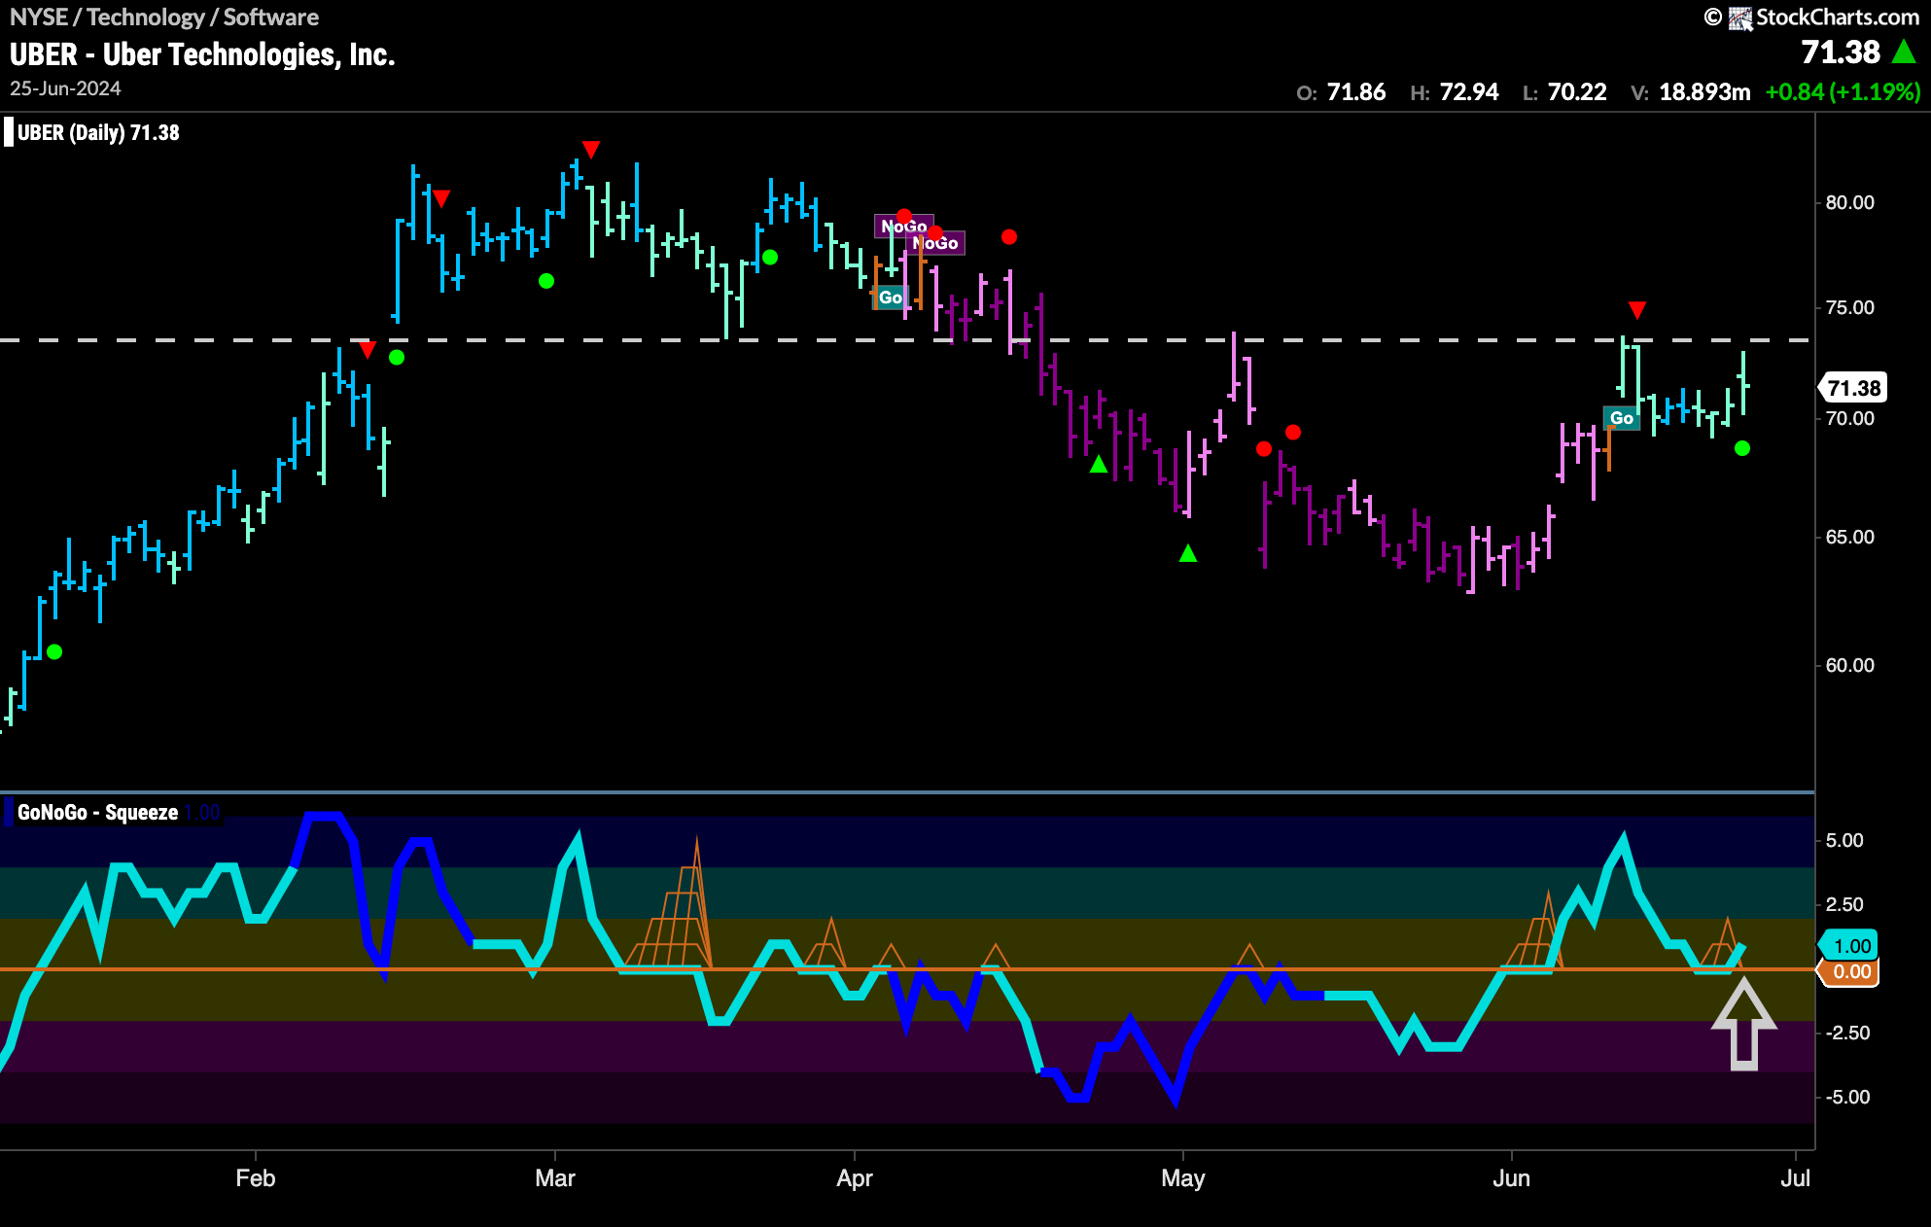Click the +0.84 (+1.19%) change value
The height and width of the screenshot is (1227, 1931).
pyautogui.click(x=1843, y=92)
